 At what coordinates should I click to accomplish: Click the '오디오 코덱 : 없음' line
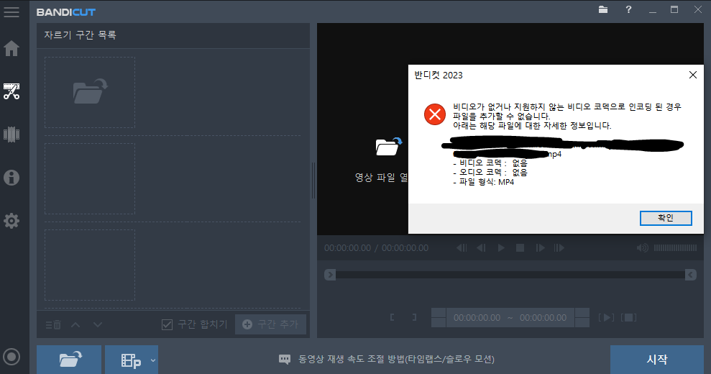point(490,173)
